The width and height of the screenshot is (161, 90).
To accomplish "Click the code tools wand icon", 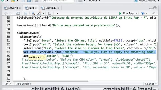I will coord(39,13).
